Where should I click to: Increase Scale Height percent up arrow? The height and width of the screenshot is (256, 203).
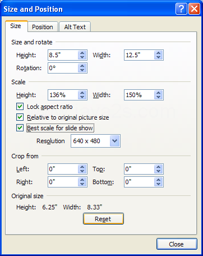pyautogui.click(x=82, y=93)
